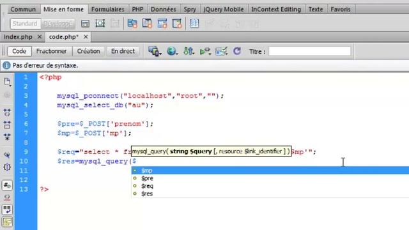
Task: Open the W3C validation dropdown
Action: click(x=205, y=51)
